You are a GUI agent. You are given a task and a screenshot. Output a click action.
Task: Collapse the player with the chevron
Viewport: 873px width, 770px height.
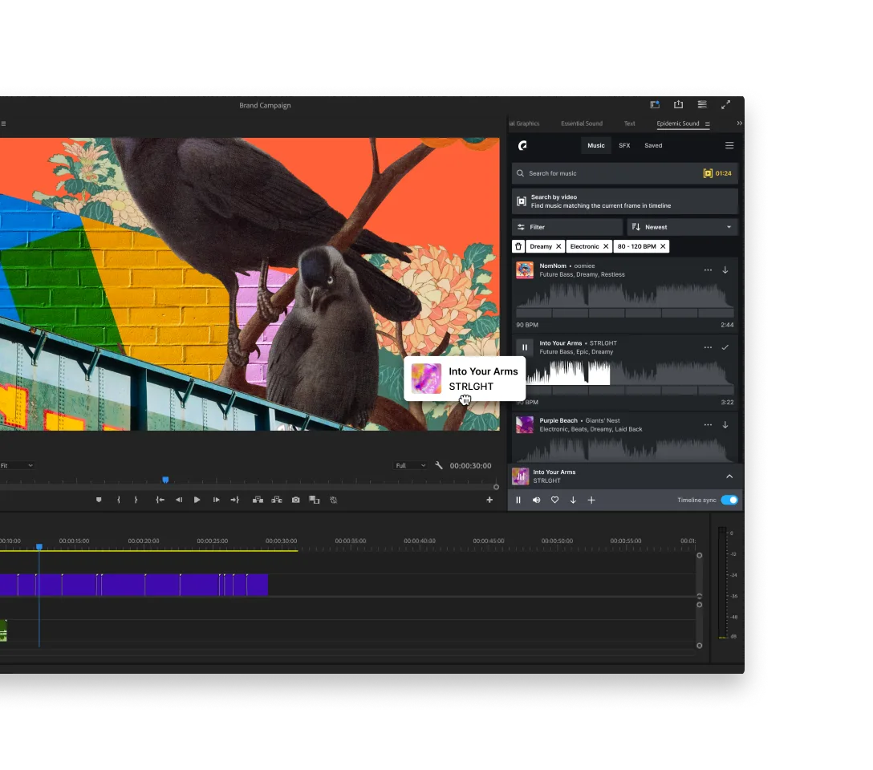[729, 476]
